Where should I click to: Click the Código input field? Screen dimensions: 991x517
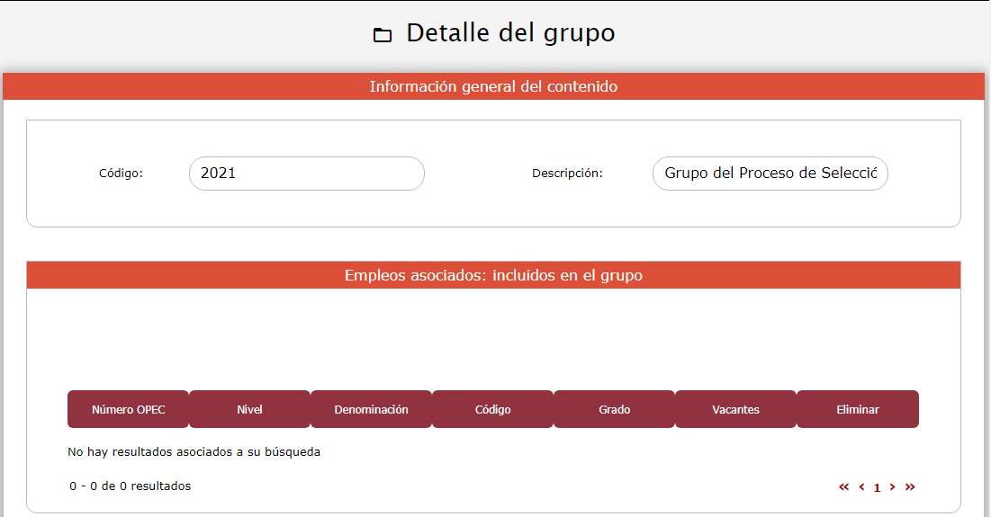click(x=306, y=174)
